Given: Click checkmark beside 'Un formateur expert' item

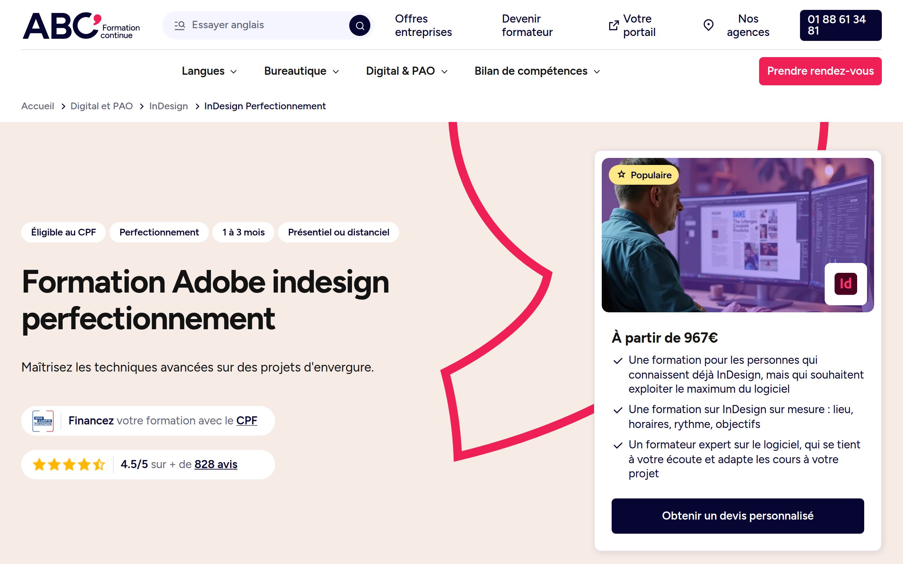Looking at the screenshot, I should tap(618, 445).
